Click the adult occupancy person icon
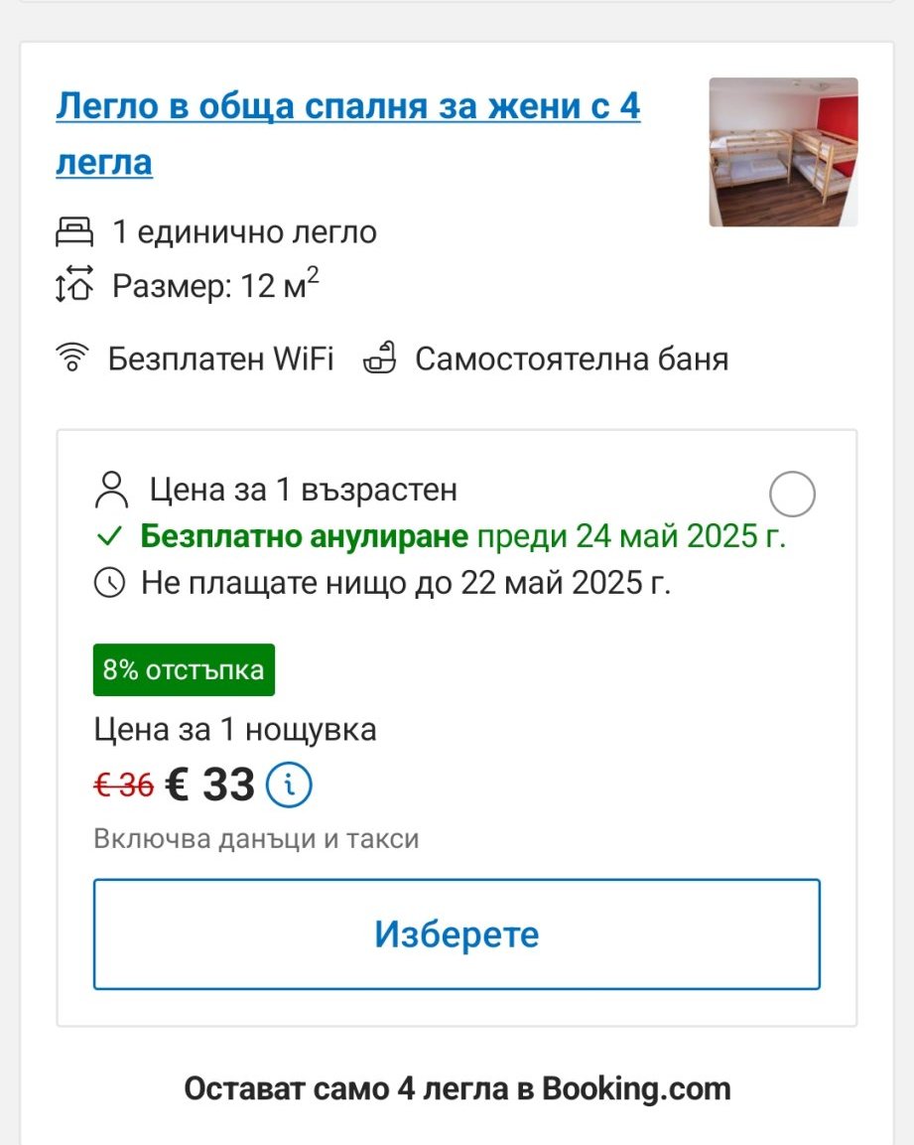The width and height of the screenshot is (914, 1145). point(110,490)
